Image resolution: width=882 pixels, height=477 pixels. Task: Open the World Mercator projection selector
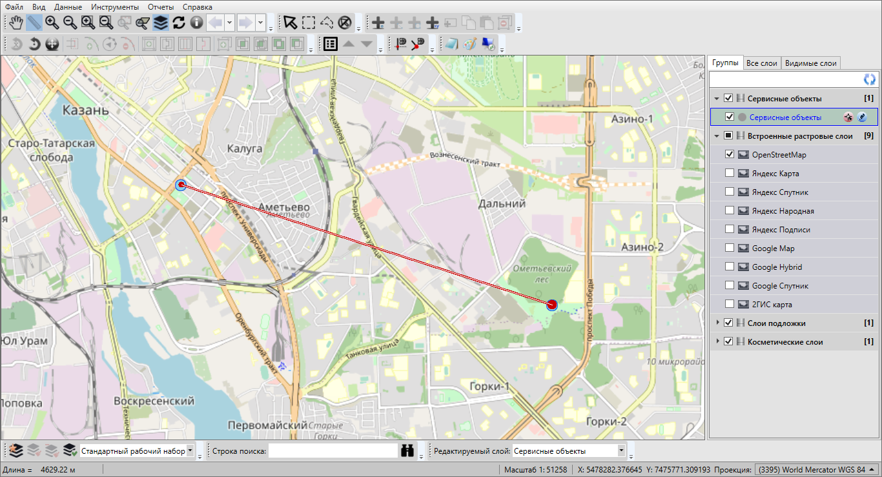point(815,469)
